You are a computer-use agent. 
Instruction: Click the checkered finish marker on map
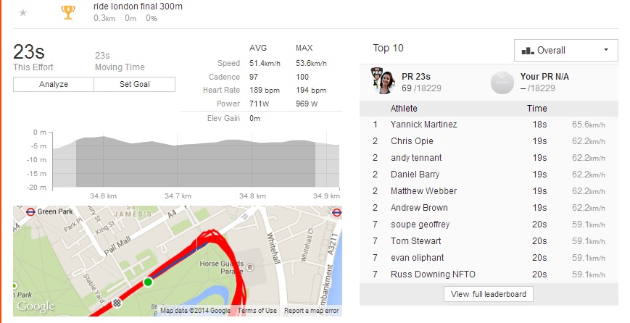117,302
